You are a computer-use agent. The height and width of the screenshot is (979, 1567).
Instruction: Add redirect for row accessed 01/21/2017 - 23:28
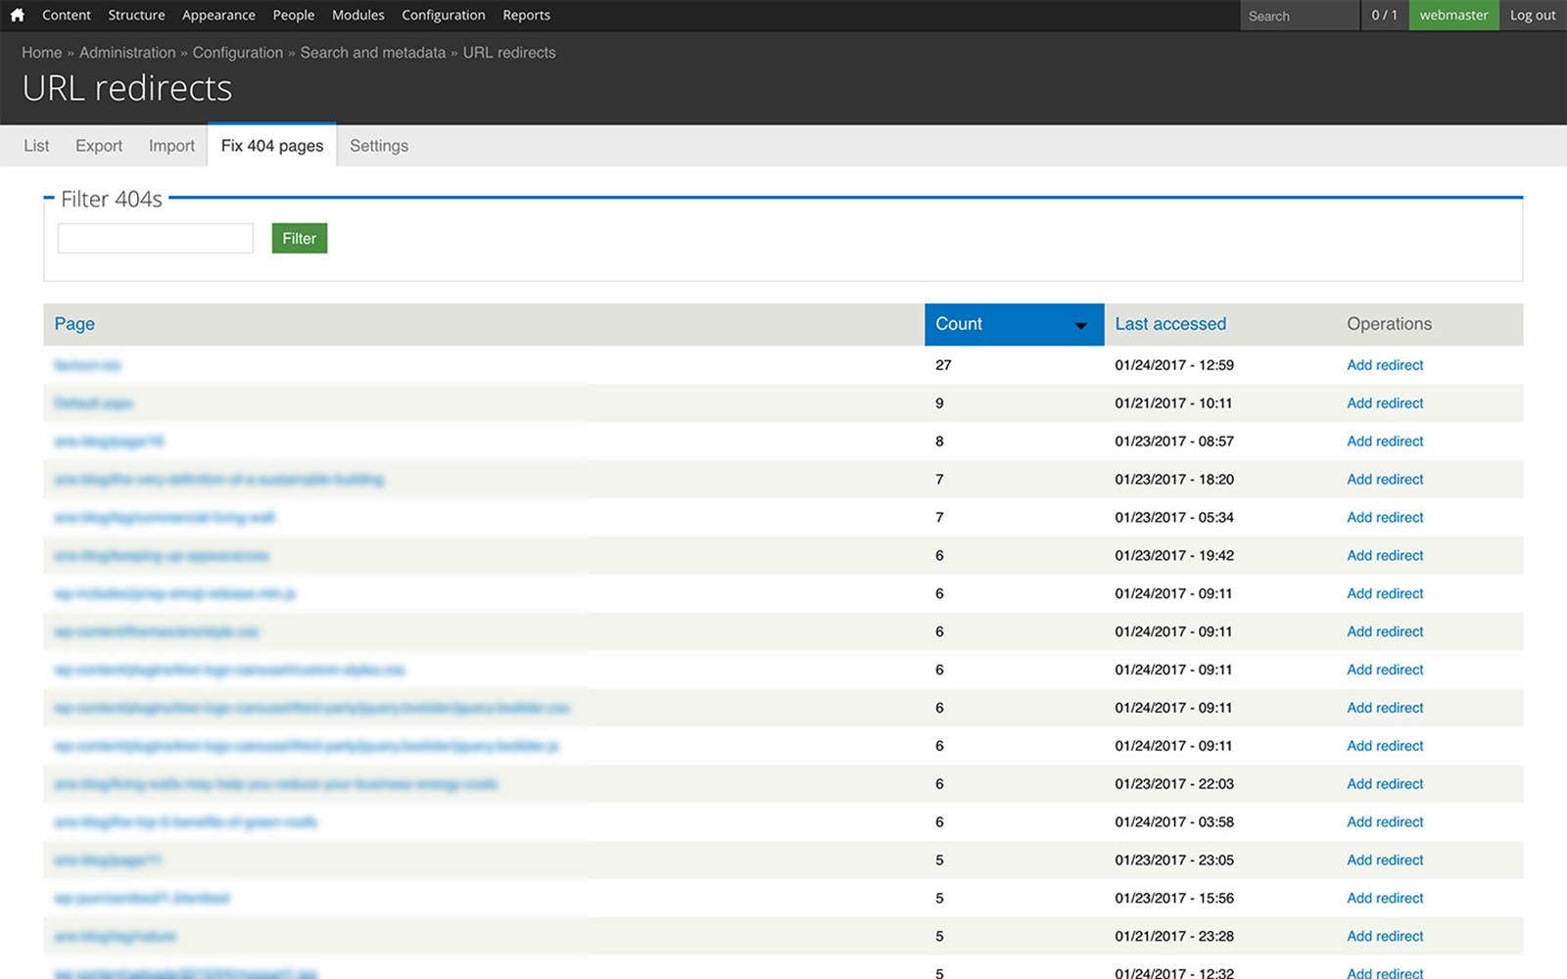click(x=1385, y=937)
